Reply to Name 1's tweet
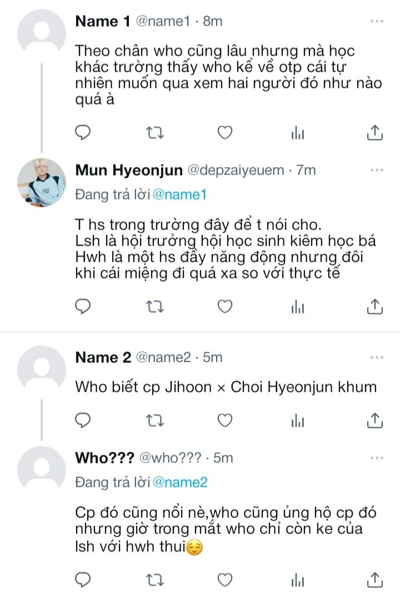 pos(83,133)
